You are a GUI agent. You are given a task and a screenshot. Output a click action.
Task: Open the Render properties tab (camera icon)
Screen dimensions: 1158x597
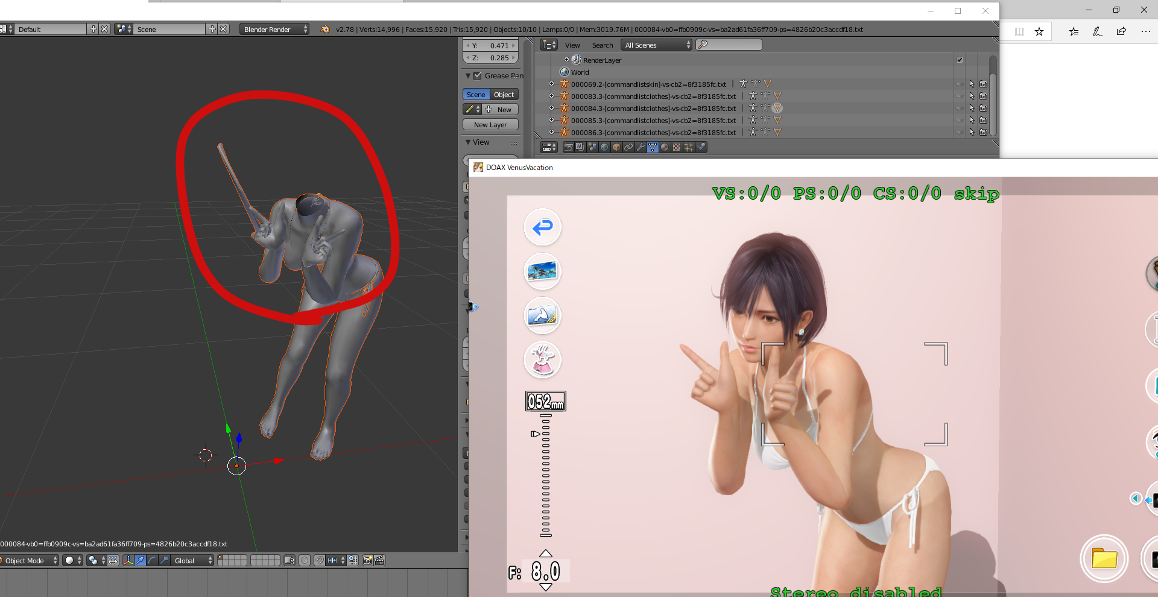pos(568,147)
